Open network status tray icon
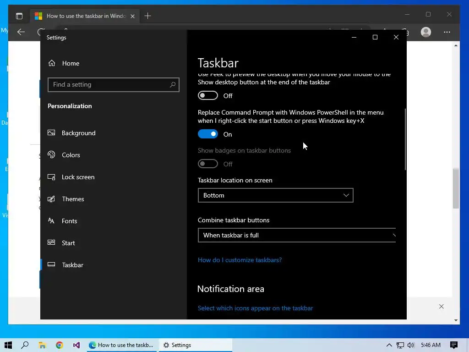The image size is (469, 352). [400, 345]
